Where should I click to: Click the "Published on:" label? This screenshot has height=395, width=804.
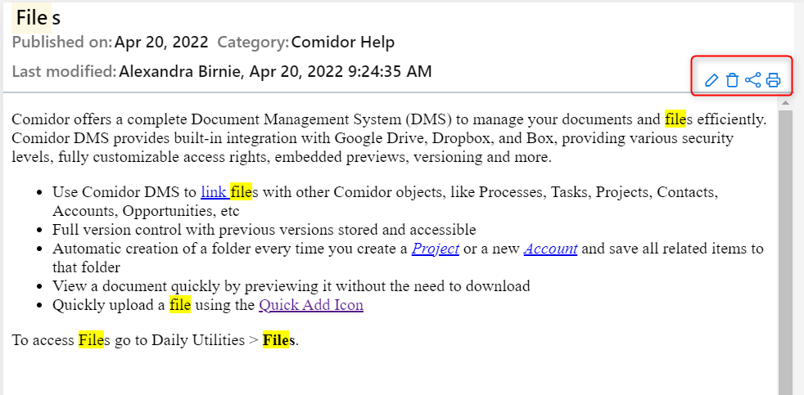[61, 43]
